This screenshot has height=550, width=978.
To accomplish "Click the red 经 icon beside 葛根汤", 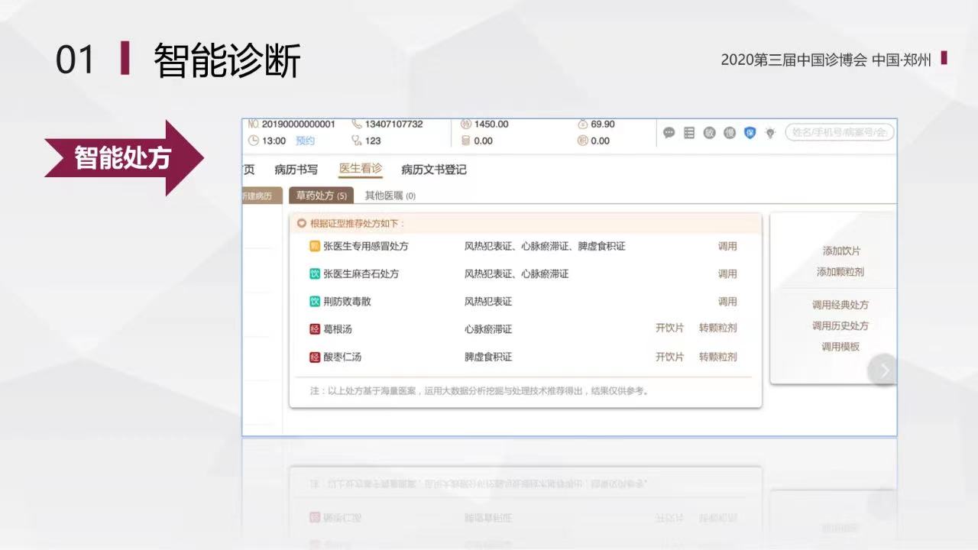I will (314, 329).
